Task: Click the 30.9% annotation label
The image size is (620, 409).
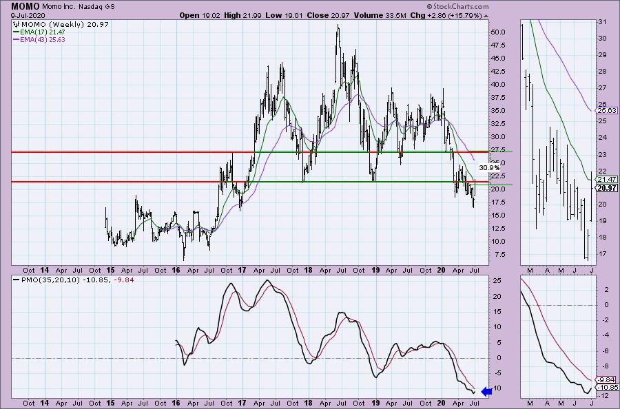Action: click(490, 167)
